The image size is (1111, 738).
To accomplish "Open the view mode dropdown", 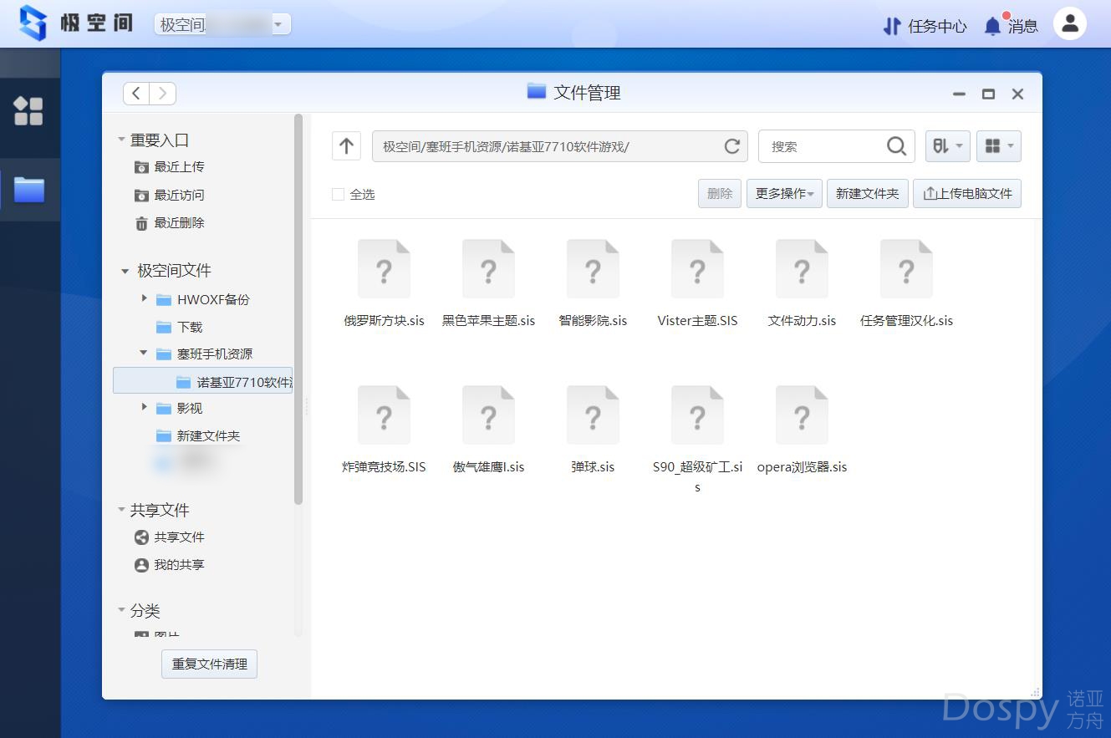I will tap(998, 146).
